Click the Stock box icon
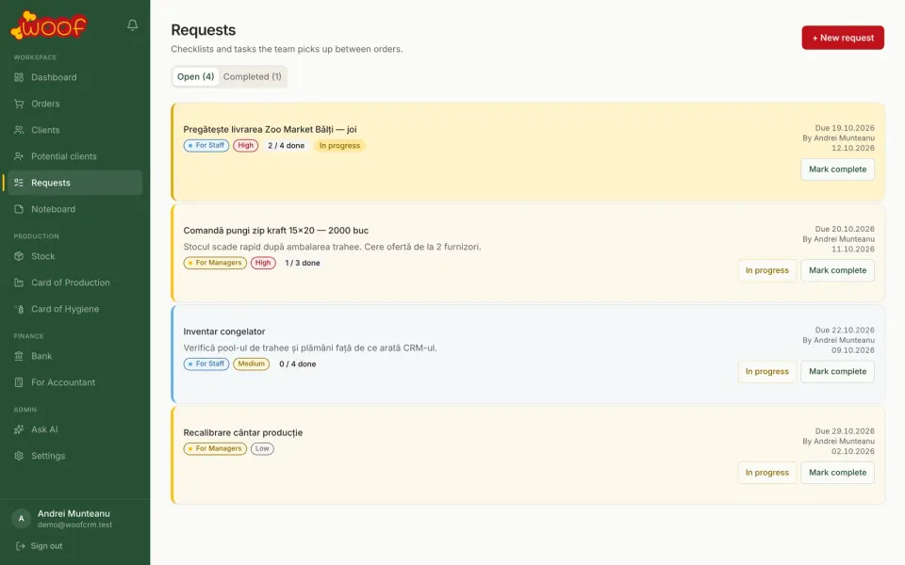This screenshot has height=565, width=905. (x=19, y=256)
